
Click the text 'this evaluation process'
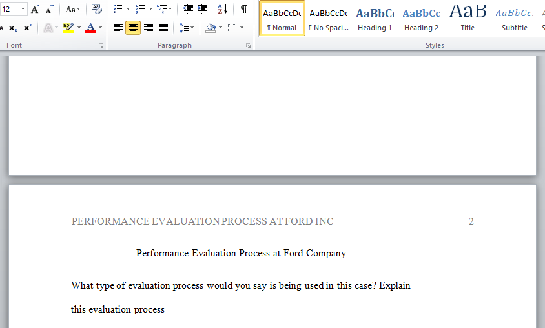[x=118, y=309]
